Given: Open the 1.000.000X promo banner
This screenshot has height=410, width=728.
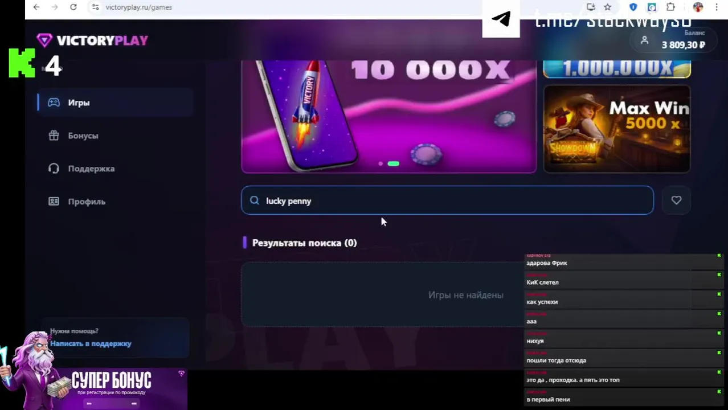Looking at the screenshot, I should click(x=617, y=69).
